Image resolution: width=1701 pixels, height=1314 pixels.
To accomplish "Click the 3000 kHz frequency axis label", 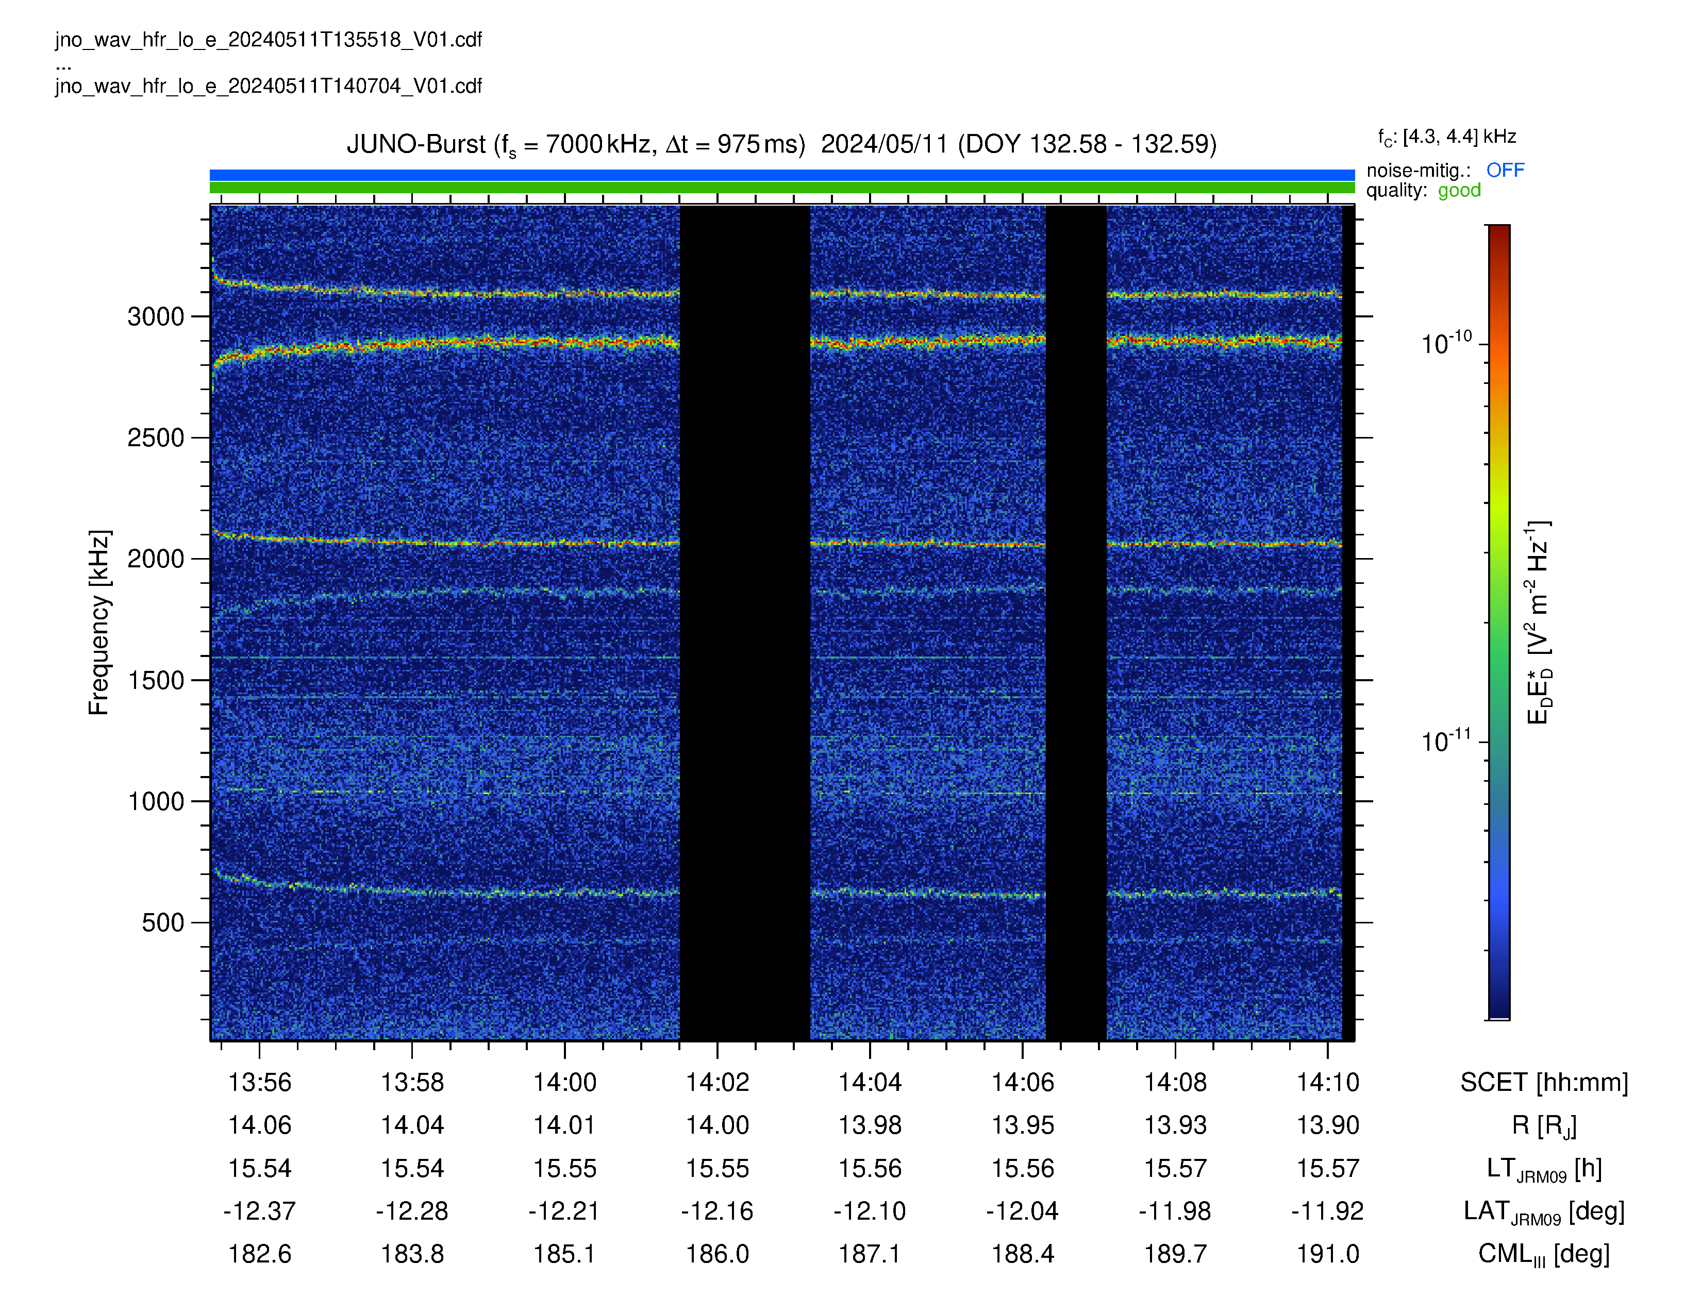I will 156,317.
